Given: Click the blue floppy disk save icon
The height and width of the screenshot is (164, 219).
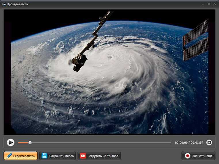Looking at the screenshot, I should click(x=44, y=156).
